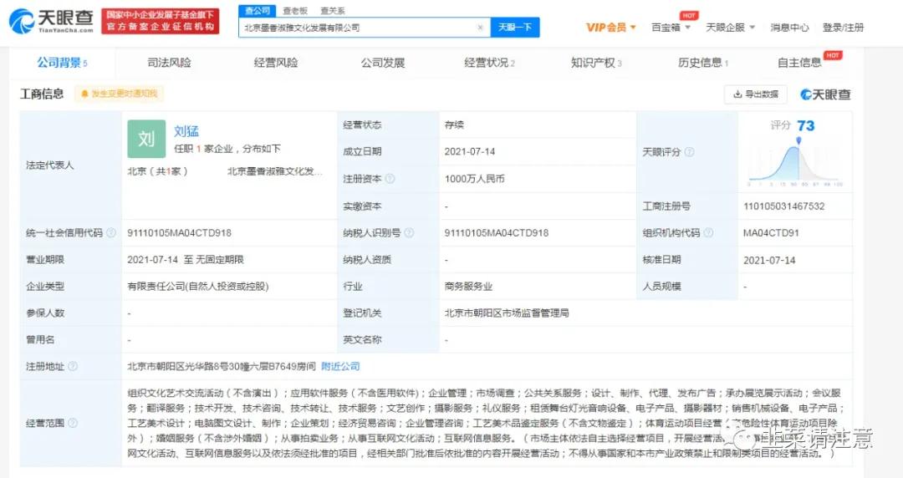Click the help icon next to 注册资本
The height and width of the screenshot is (478, 903).
pyautogui.click(x=390, y=179)
